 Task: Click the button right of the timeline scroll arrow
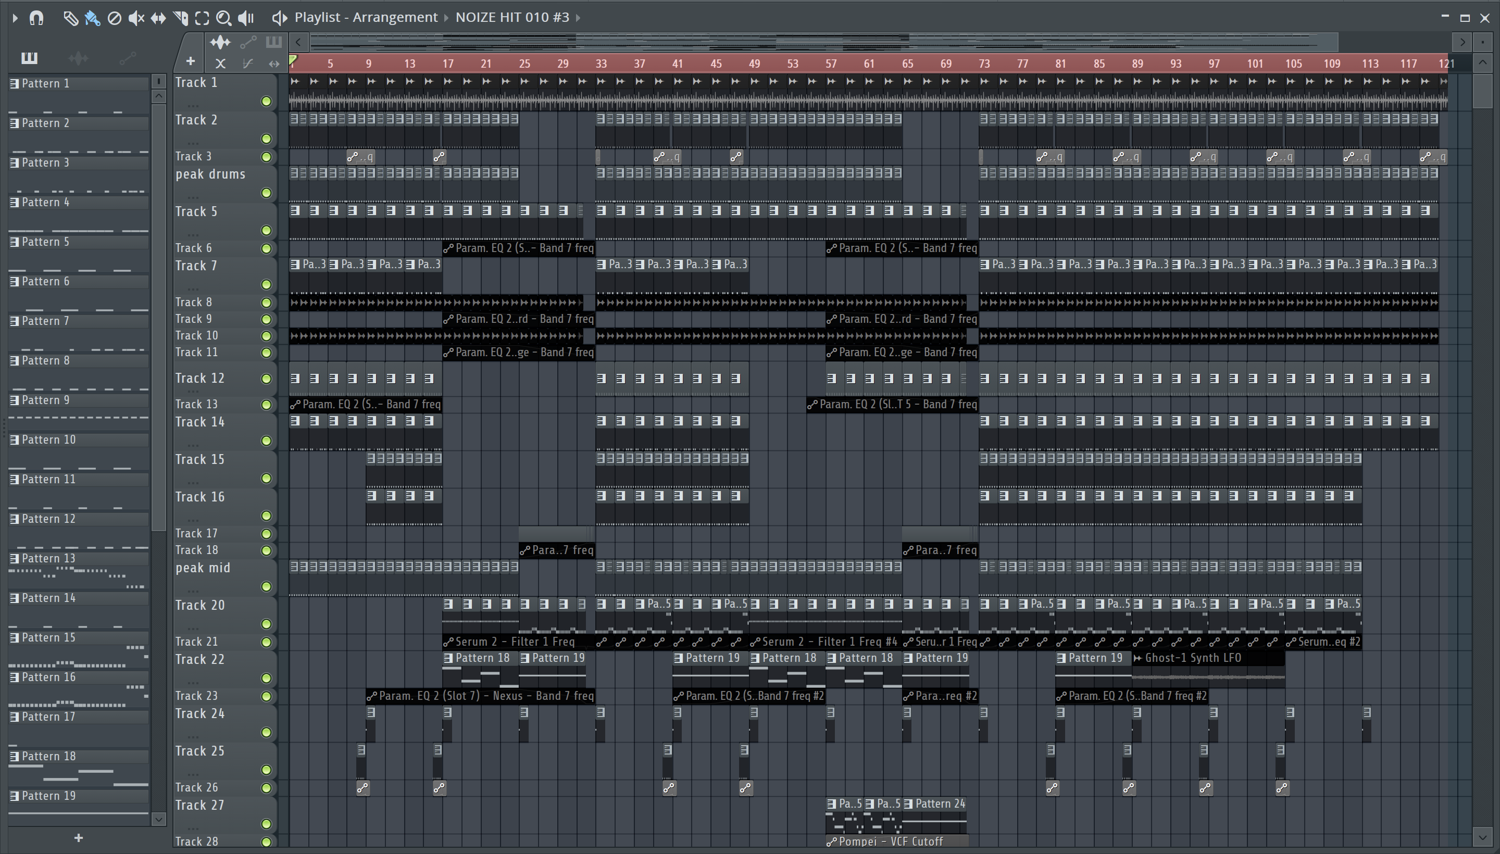click(1482, 42)
